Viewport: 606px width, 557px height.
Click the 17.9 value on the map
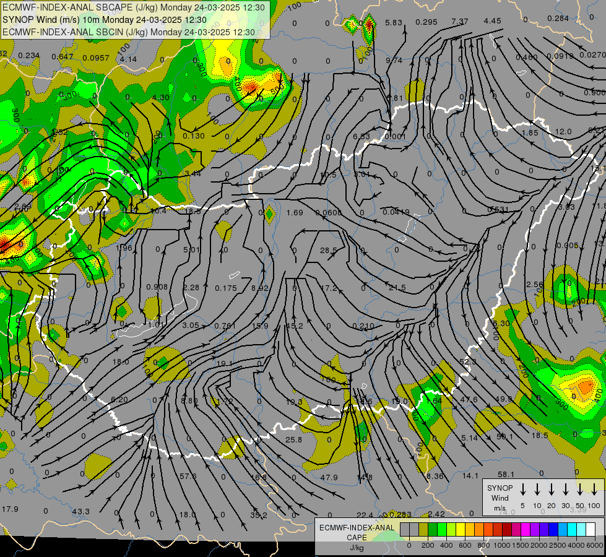coord(10,509)
